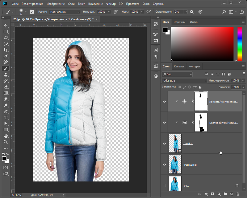Open smoothing options gear

point(191,12)
